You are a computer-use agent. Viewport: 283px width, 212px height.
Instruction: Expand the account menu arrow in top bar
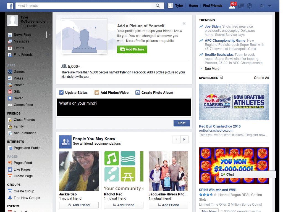coord(270,6)
